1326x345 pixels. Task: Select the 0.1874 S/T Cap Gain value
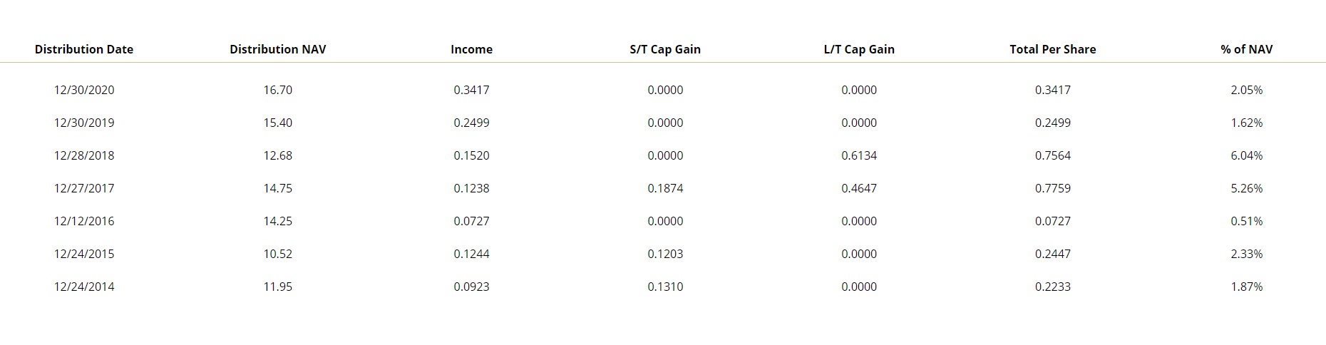point(665,188)
